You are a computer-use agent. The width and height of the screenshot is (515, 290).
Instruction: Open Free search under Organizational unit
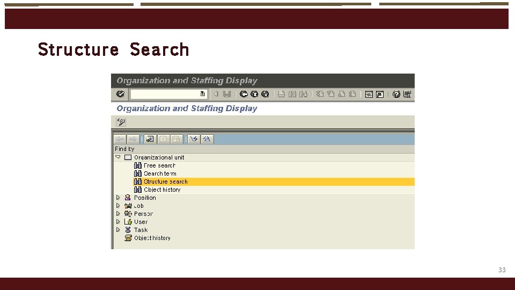[159, 165]
